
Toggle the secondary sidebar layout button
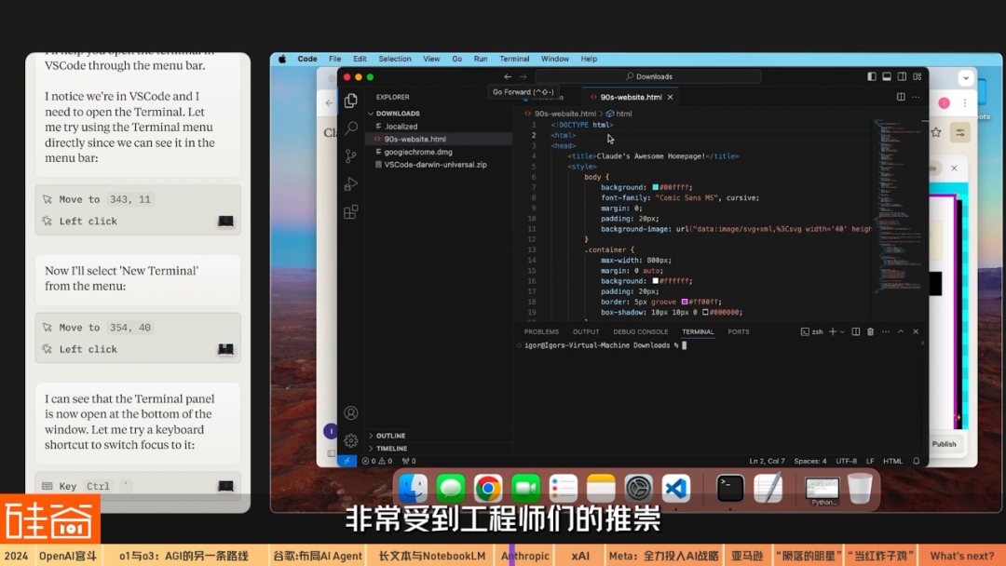pyautogui.click(x=902, y=76)
